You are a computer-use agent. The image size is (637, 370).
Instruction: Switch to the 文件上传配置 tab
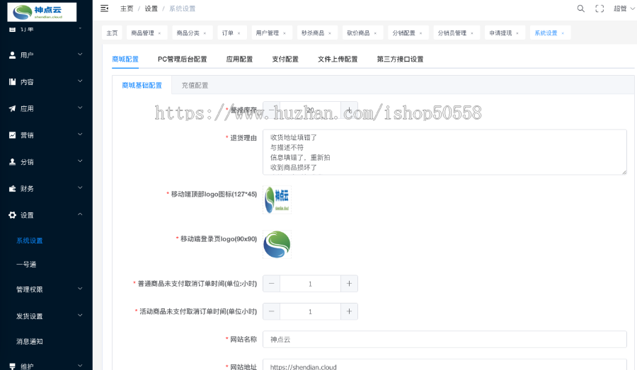tap(338, 59)
